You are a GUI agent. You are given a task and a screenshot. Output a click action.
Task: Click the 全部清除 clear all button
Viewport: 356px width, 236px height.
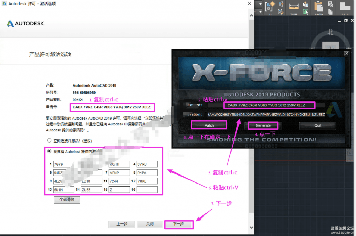(67, 200)
